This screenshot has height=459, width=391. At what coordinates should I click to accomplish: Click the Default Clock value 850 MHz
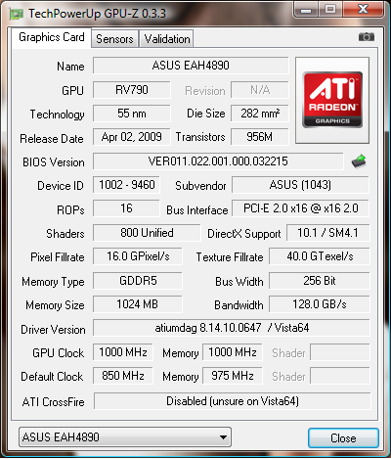click(x=123, y=376)
